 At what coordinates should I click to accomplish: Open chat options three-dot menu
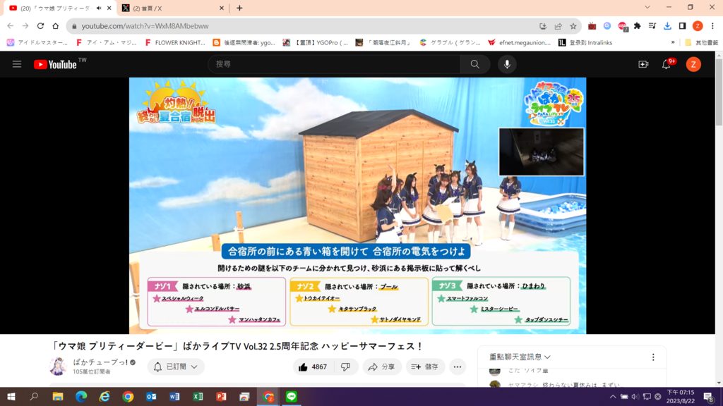(x=653, y=357)
